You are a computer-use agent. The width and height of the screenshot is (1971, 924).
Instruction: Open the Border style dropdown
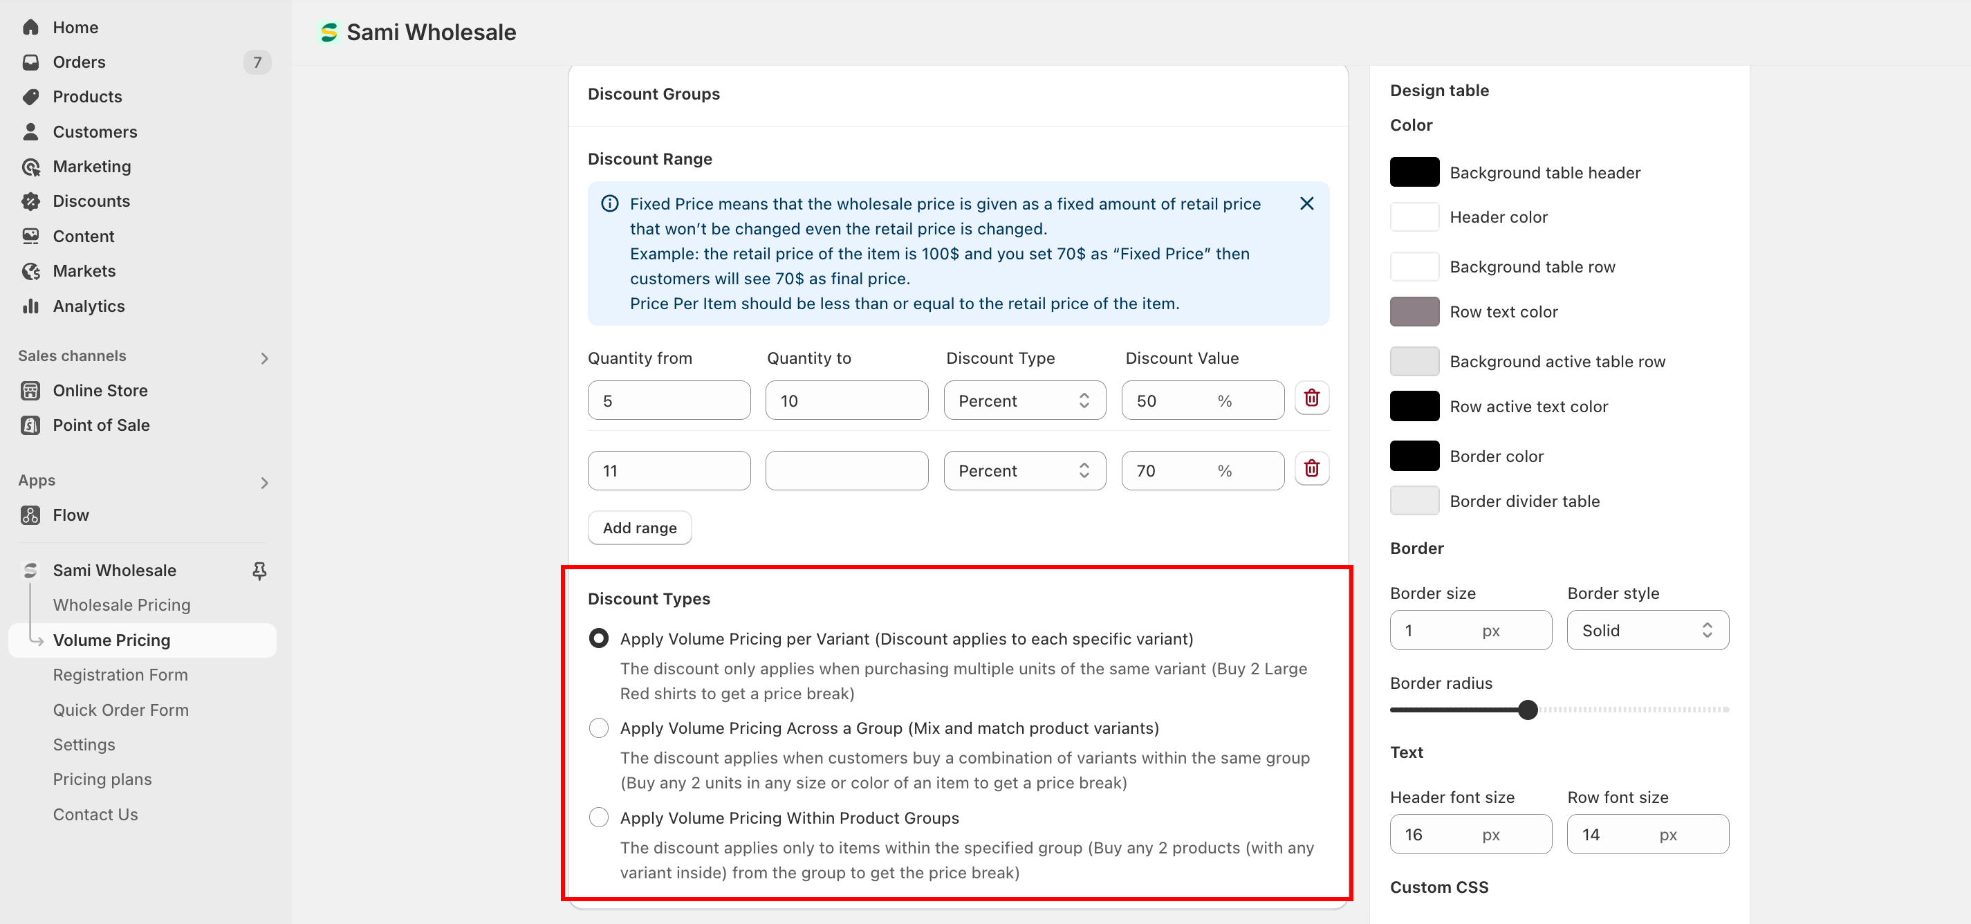(1647, 630)
